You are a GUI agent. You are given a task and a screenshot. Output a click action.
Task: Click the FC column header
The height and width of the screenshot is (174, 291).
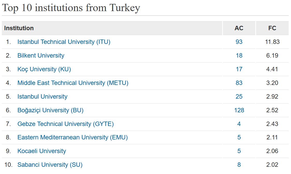tap(272, 28)
